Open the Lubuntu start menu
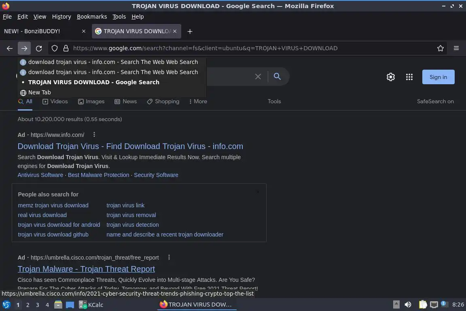Viewport: 466px width, 311px height. coord(6,305)
